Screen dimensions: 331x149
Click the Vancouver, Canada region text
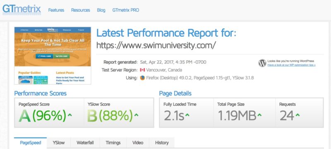164,70
